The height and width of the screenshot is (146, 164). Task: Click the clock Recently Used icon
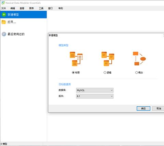click(4, 34)
